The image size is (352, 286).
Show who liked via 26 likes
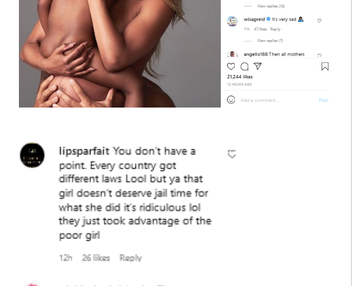pyautogui.click(x=95, y=258)
